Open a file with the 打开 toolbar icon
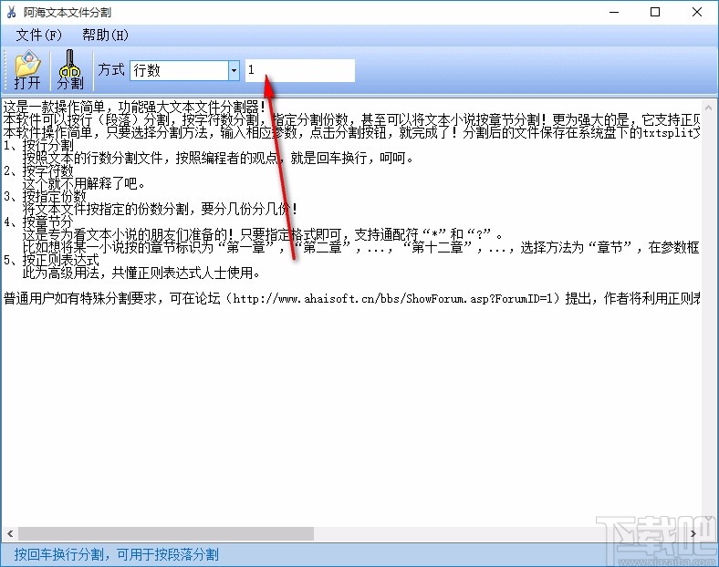 click(27, 69)
